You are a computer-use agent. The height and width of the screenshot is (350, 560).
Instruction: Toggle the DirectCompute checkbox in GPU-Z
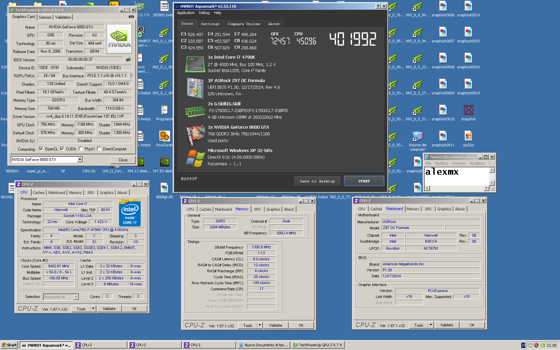[99, 149]
